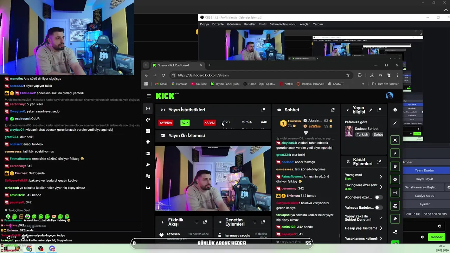Screen dimensions: 450x253
Task: Expand Yavaş mod options
Action: [x=381, y=177]
